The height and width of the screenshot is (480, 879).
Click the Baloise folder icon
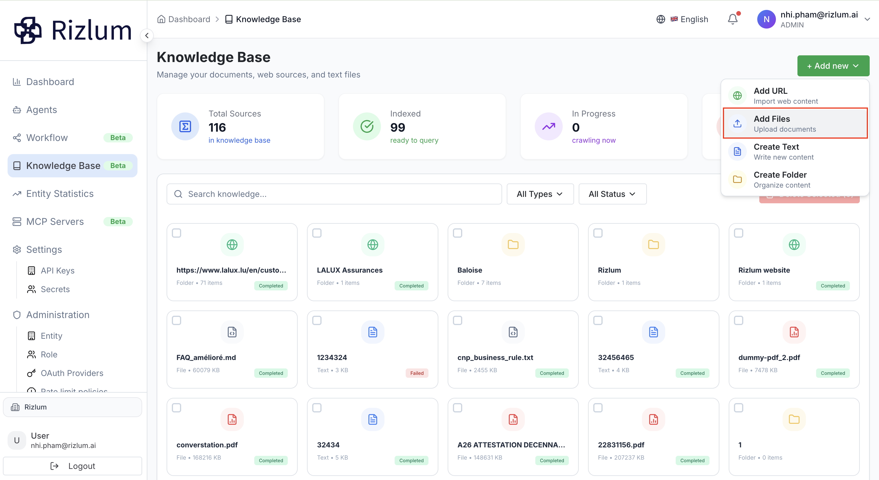pos(513,245)
